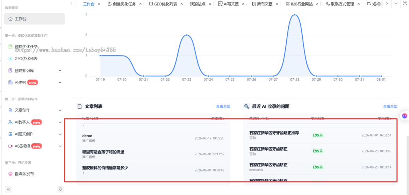This screenshot has width=409, height=195.
Task: Expand the 创建知识库 submenu chevron
Action: [x=60, y=70]
